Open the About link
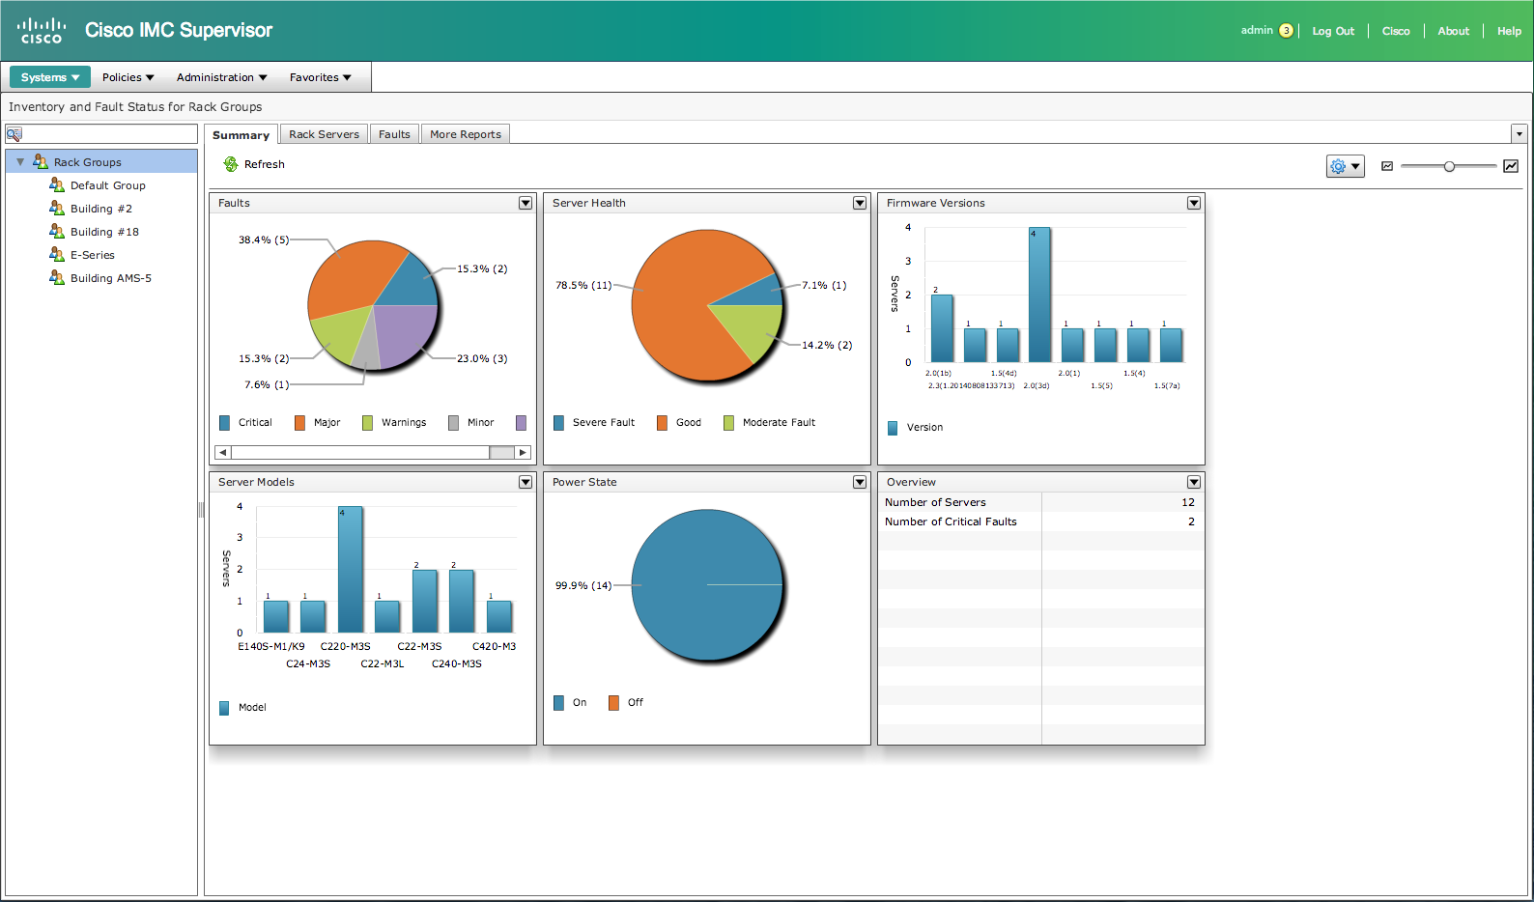This screenshot has width=1534, height=902. 1453,31
